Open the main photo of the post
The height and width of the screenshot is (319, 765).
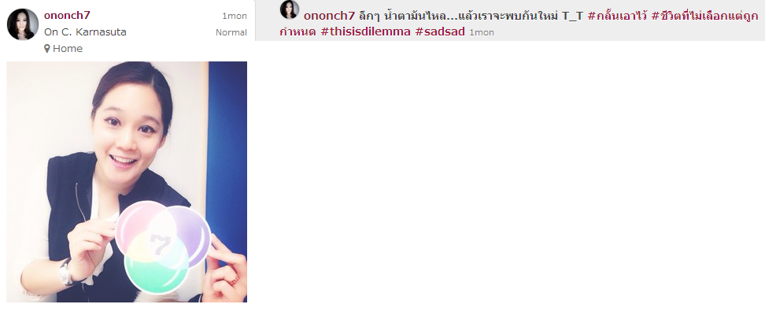pos(127,182)
